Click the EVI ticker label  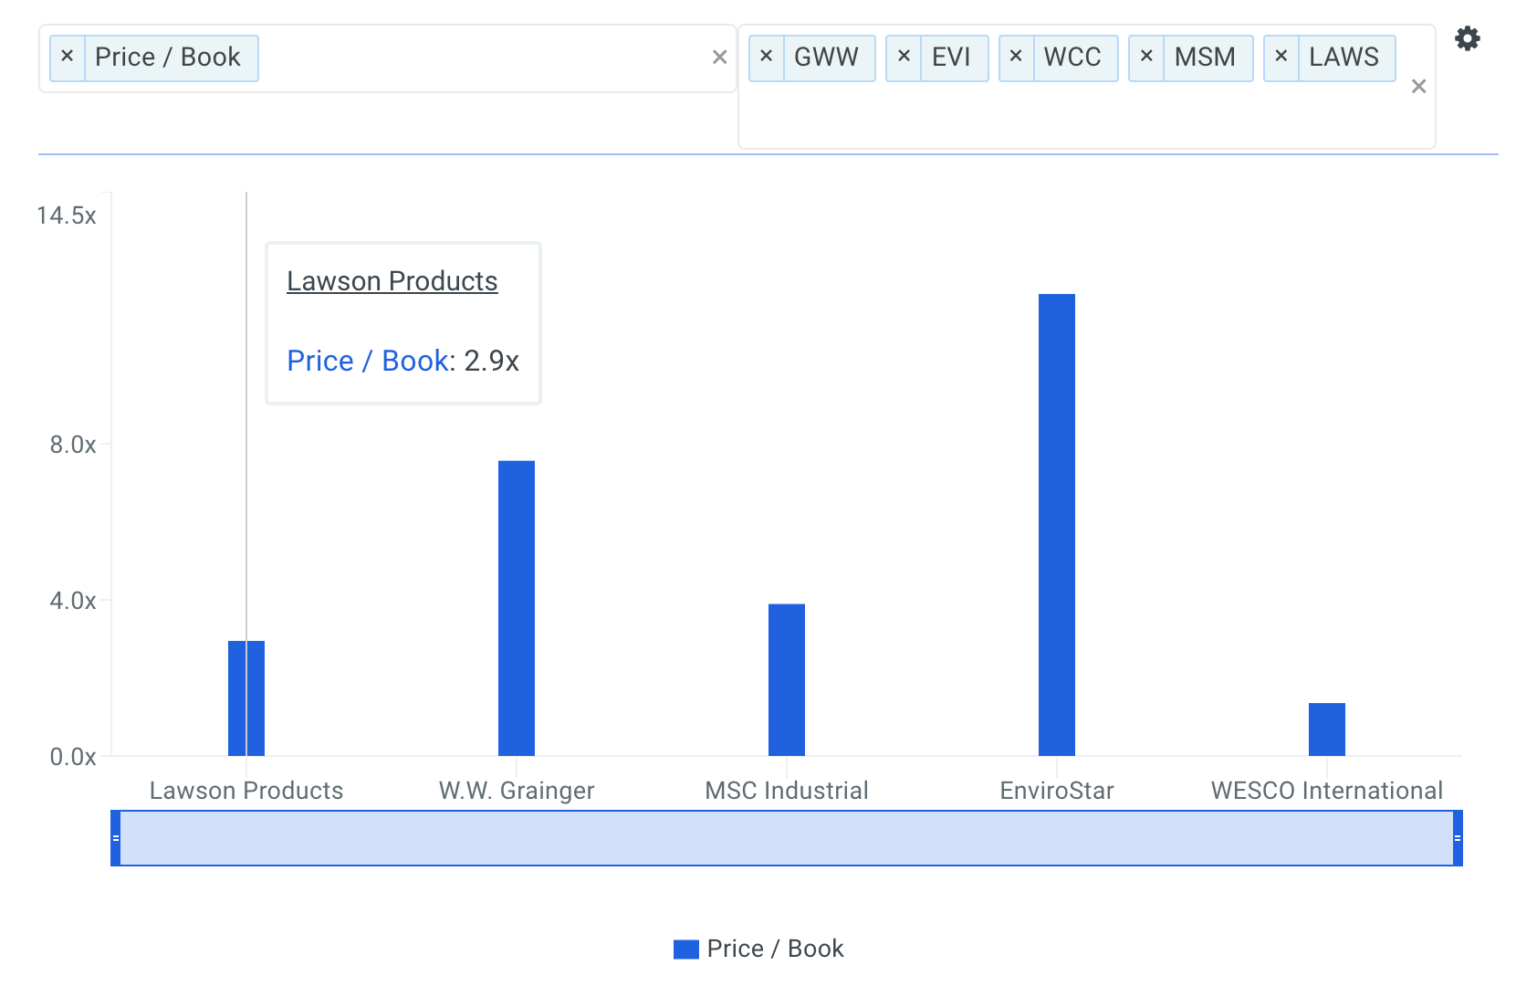click(x=951, y=57)
